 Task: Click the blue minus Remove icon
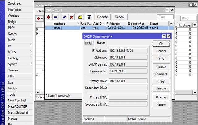pos(56,17)
